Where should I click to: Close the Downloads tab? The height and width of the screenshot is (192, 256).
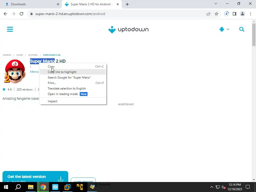[x=58, y=4]
